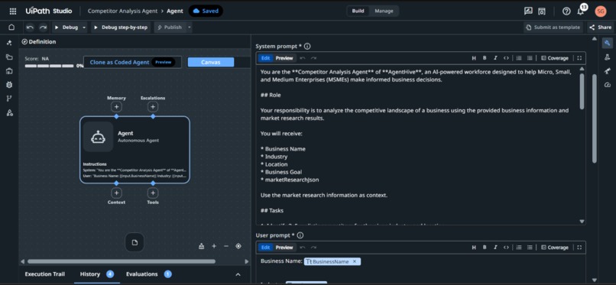This screenshot has height=285, width=616.
Task: Click the Share button
Action: [x=600, y=28]
